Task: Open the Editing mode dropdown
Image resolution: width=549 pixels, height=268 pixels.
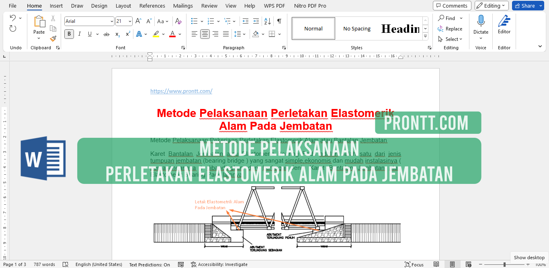Action: tap(492, 6)
